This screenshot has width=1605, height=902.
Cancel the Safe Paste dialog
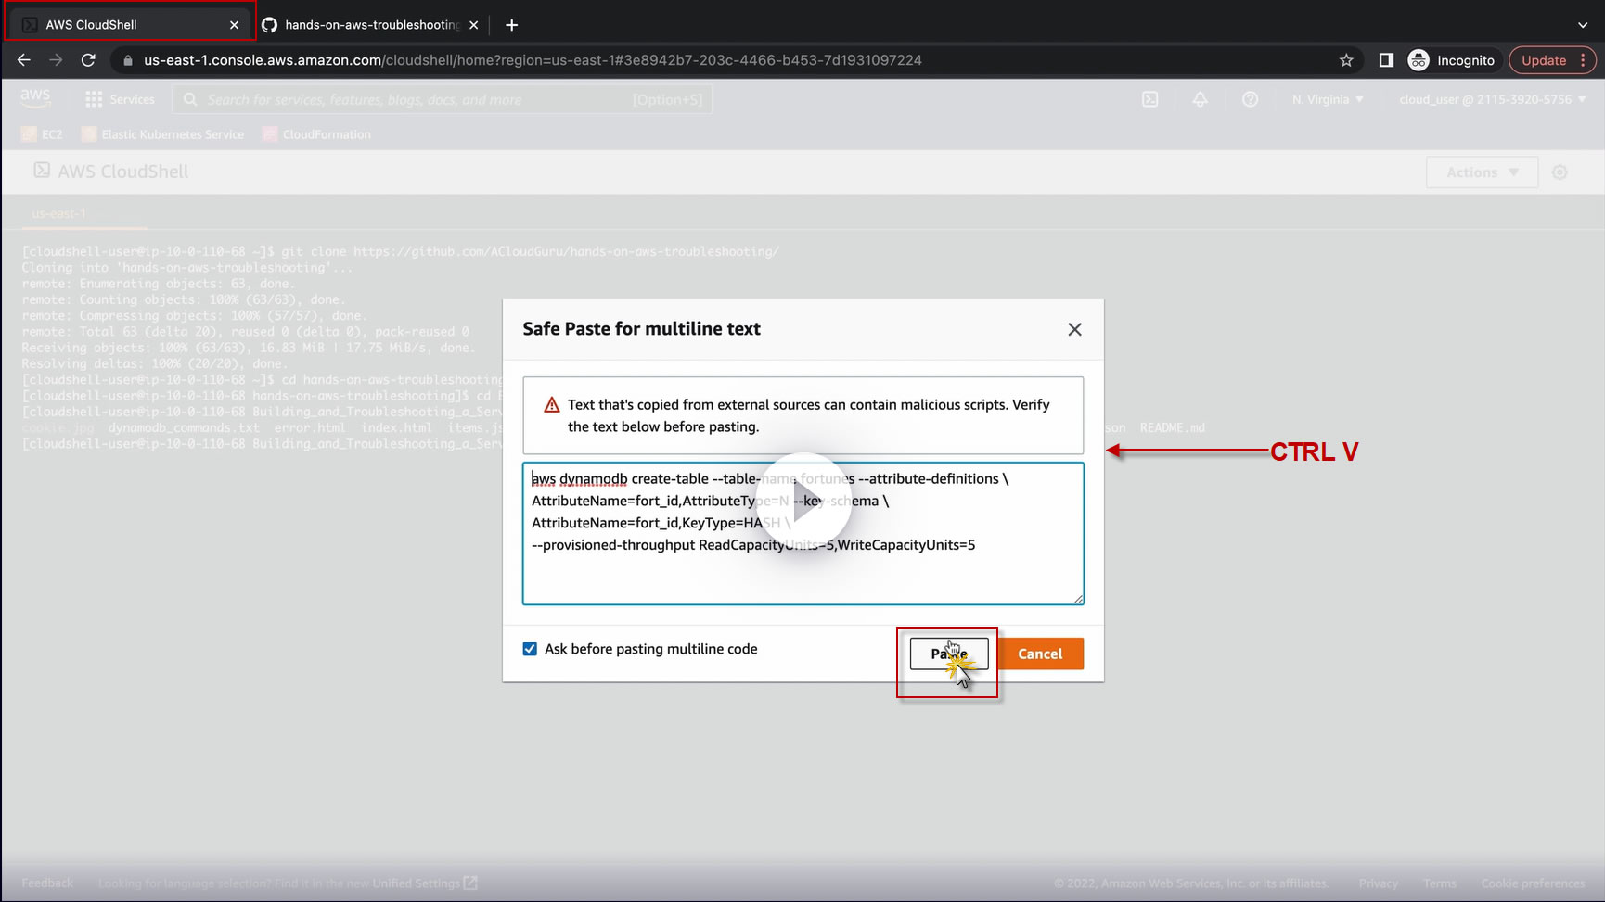pyautogui.click(x=1040, y=654)
